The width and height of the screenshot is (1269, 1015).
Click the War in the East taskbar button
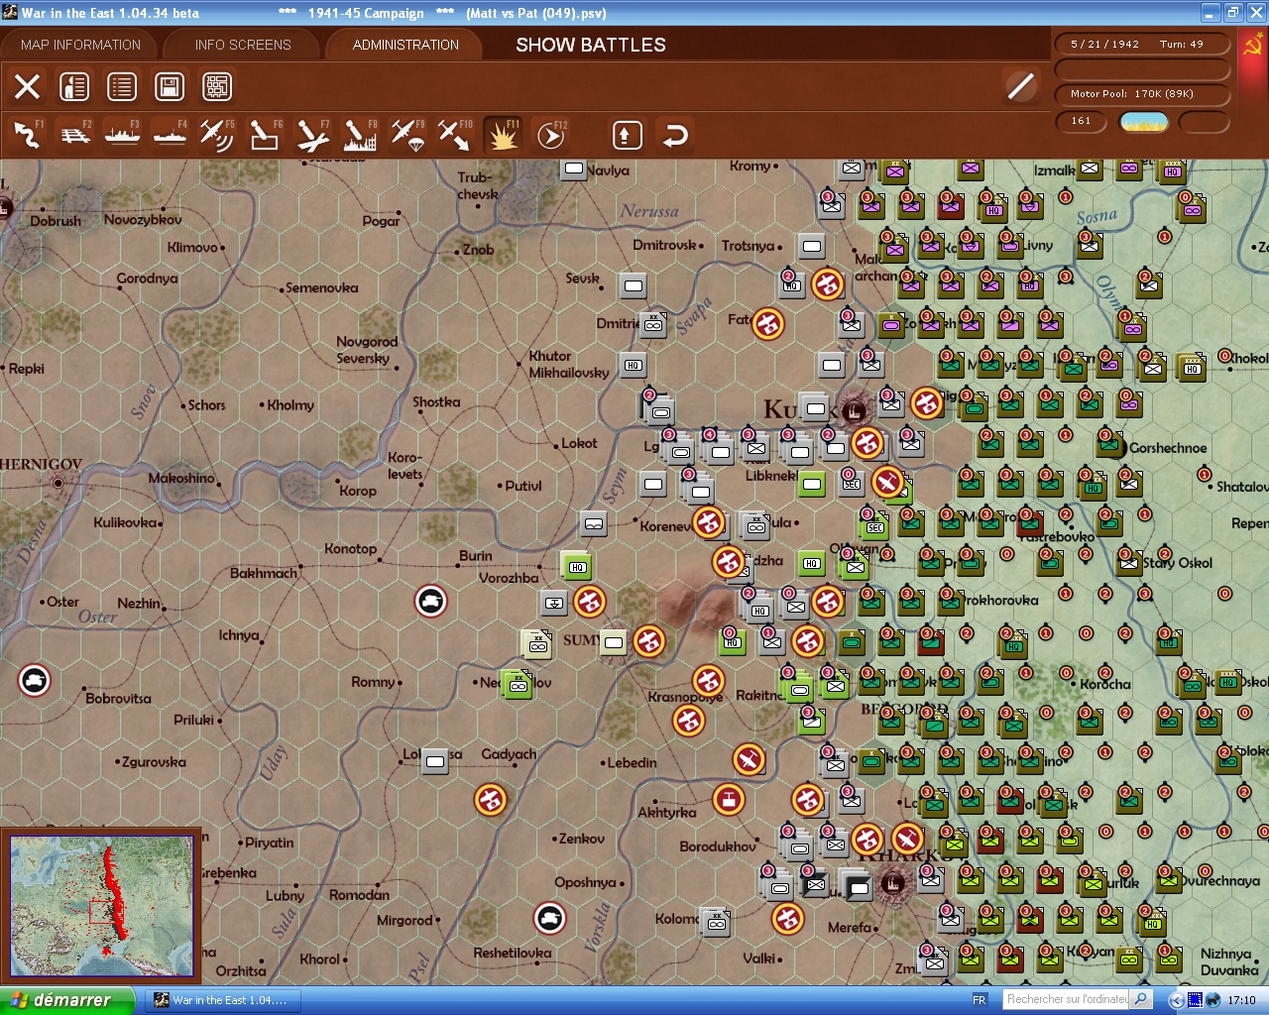point(222,1000)
